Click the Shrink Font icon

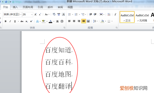40,14
